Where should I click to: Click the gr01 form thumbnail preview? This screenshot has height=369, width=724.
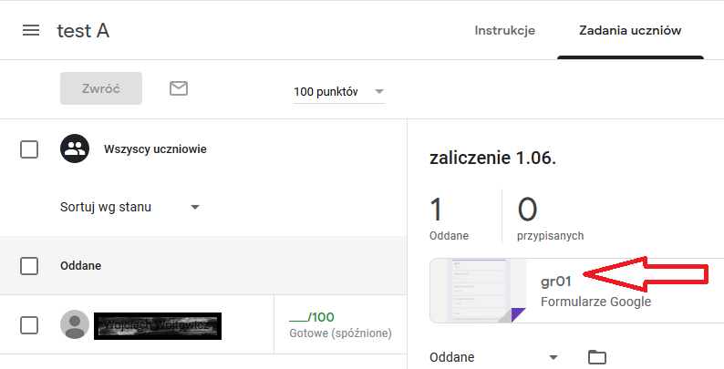pos(478,291)
